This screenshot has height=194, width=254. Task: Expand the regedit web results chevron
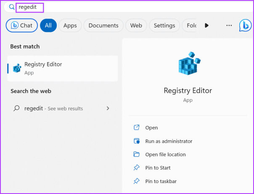[x=108, y=108]
